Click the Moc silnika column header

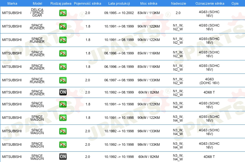(x=149, y=3)
